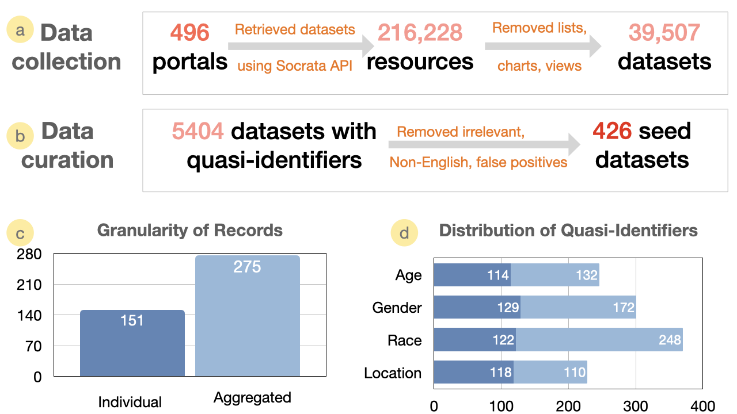The height and width of the screenshot is (414, 737).
Task: Click the yellow circle labeled d
Action: tap(405, 233)
